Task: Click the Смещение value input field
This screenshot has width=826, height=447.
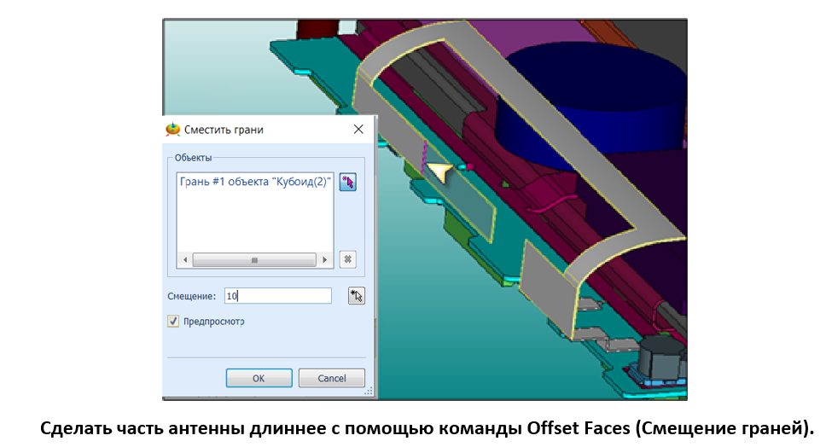Action: [277, 295]
